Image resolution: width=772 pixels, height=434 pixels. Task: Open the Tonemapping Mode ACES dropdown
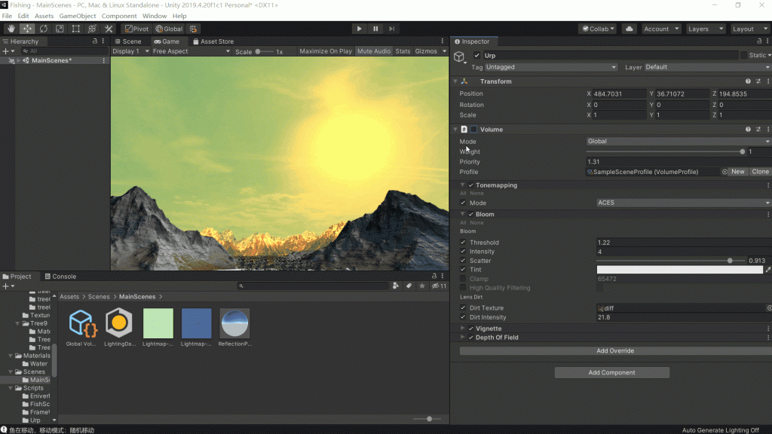(683, 203)
